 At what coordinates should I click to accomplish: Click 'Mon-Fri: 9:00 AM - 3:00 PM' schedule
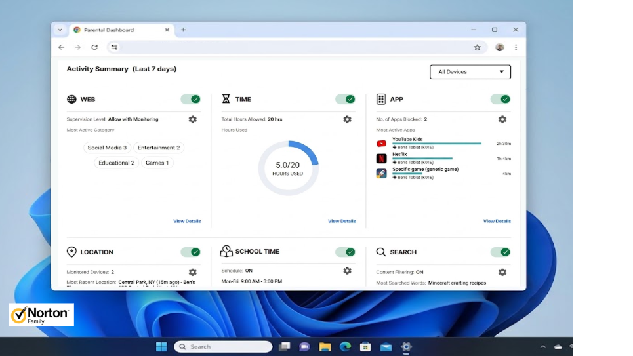(251, 281)
